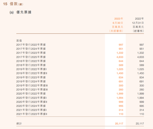Image resolution: width=153 pixels, height=129 pixels.
Task: Click row label '2020年發行2023年票據I'
Action: pos(31,98)
